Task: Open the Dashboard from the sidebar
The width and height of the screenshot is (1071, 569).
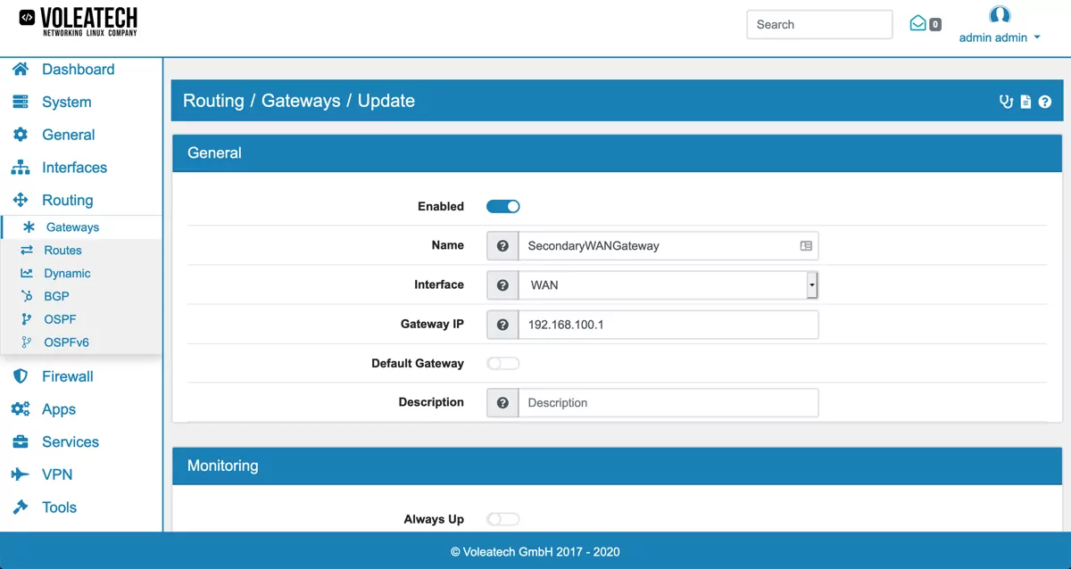Action: coord(79,69)
